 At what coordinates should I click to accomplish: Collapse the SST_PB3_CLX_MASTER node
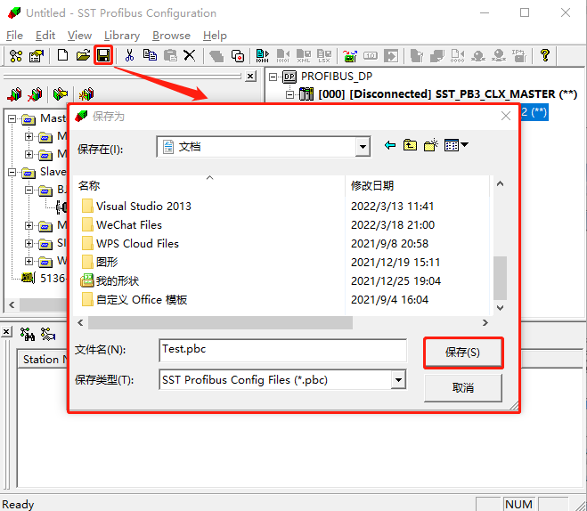289,94
